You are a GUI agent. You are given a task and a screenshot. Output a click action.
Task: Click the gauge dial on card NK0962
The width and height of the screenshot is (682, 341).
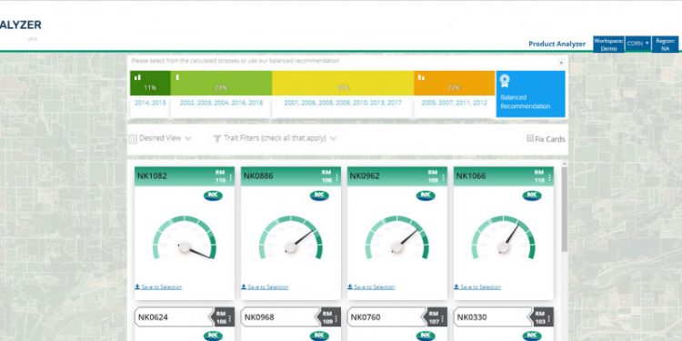point(396,237)
